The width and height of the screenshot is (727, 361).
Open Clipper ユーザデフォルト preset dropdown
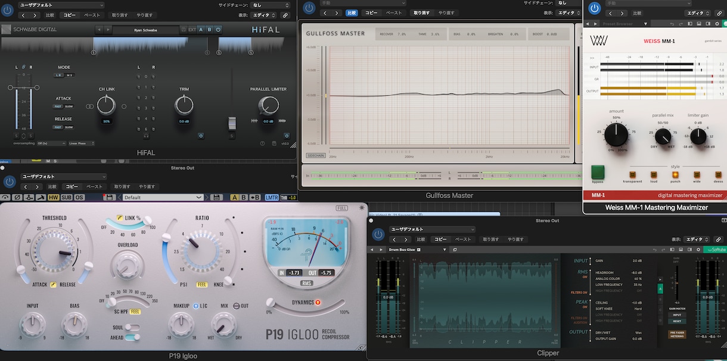point(431,229)
